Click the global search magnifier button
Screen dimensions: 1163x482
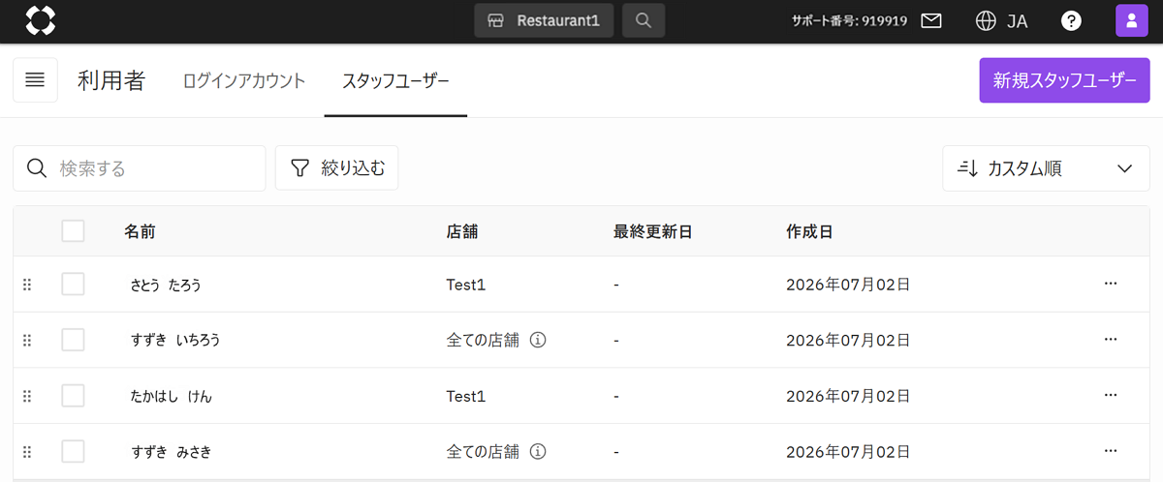(x=644, y=20)
